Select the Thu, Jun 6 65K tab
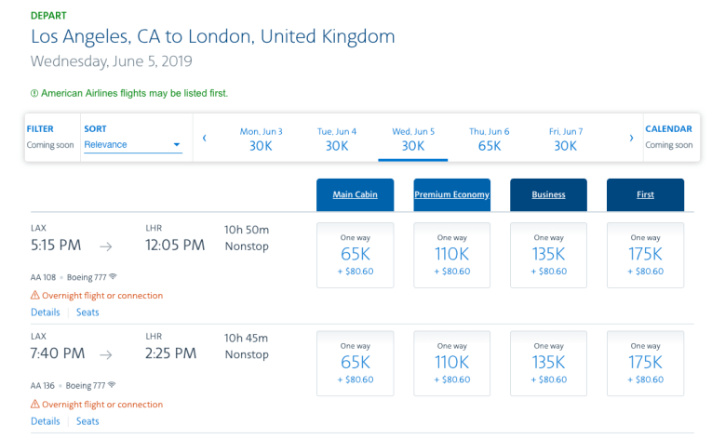 490,139
